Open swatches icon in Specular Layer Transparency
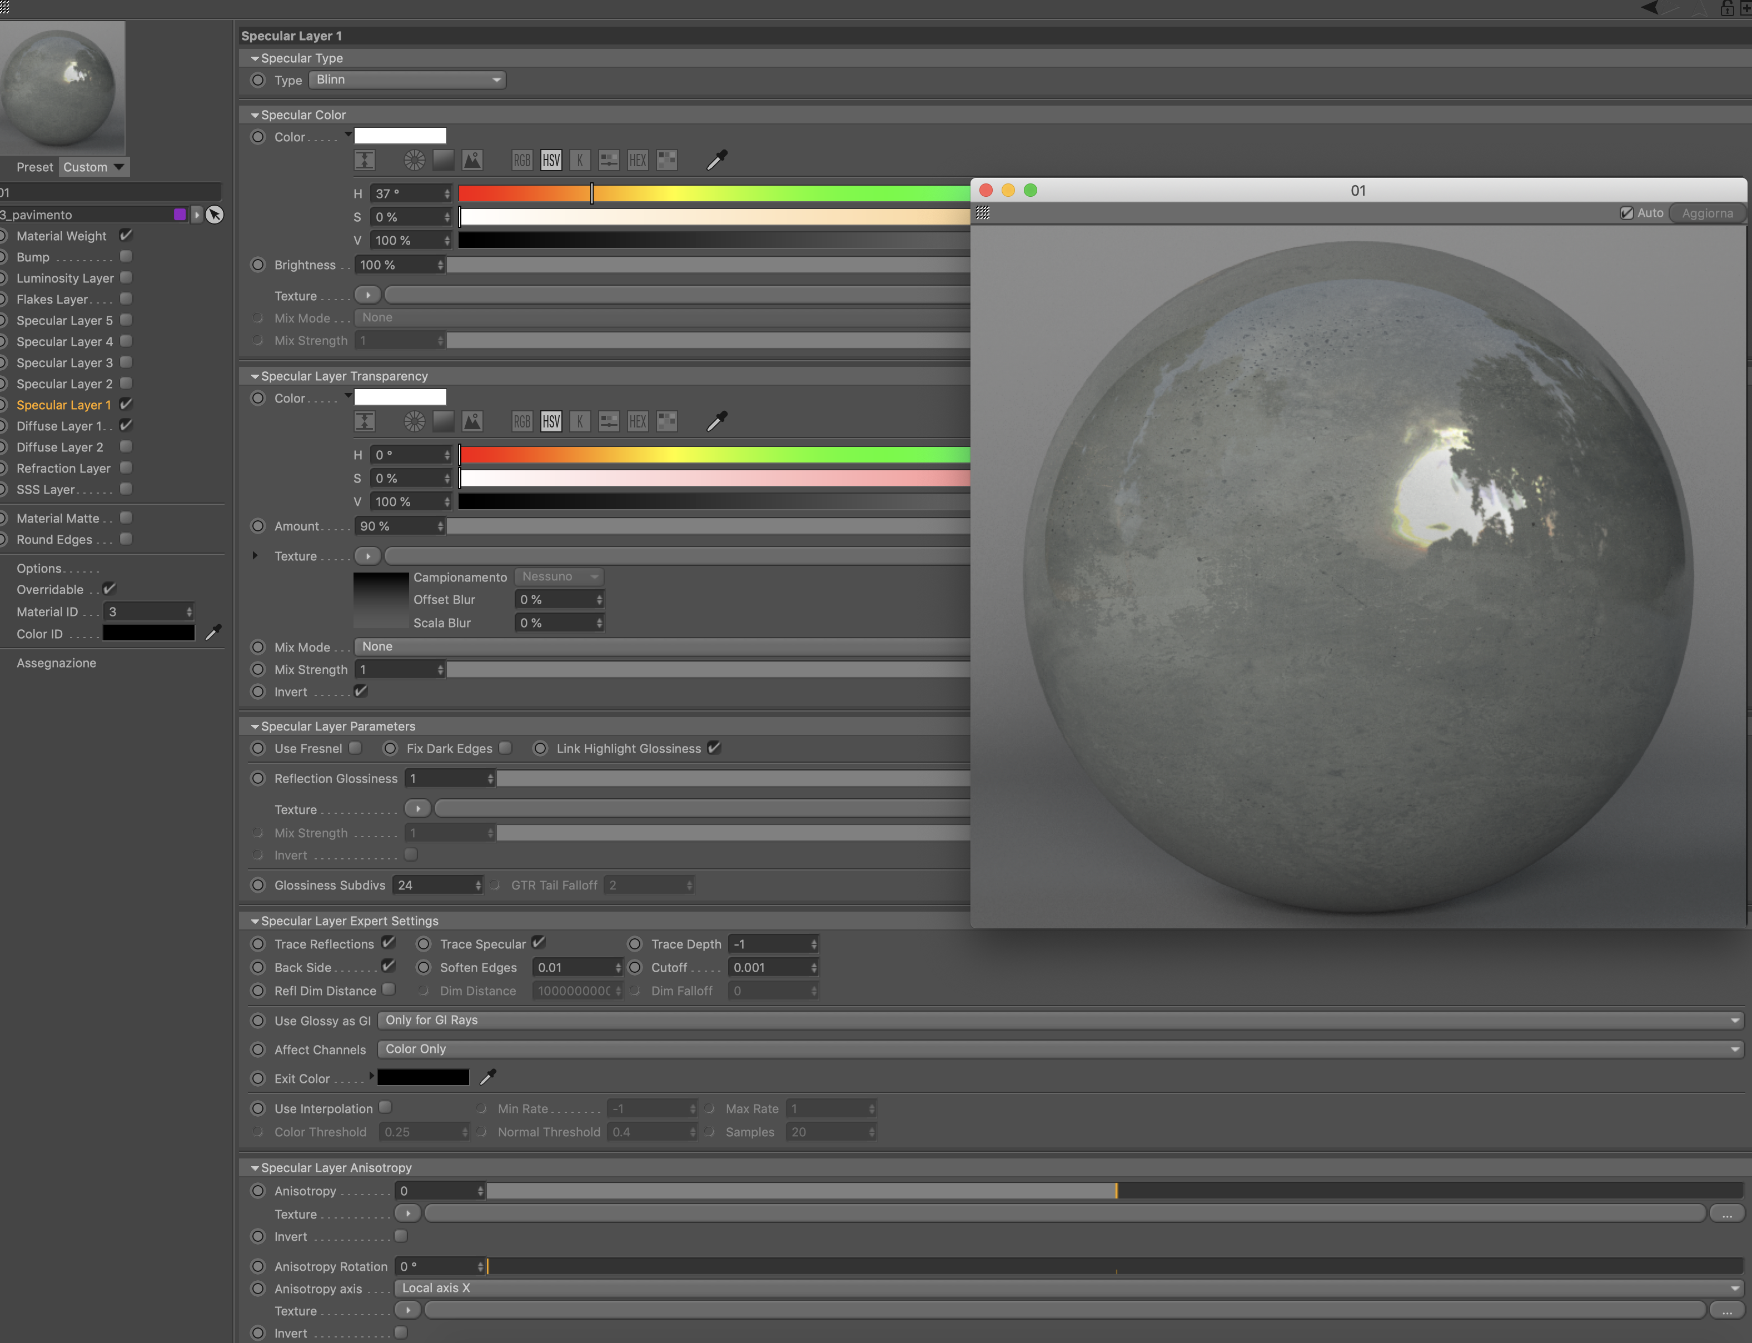This screenshot has width=1752, height=1343. coord(666,421)
